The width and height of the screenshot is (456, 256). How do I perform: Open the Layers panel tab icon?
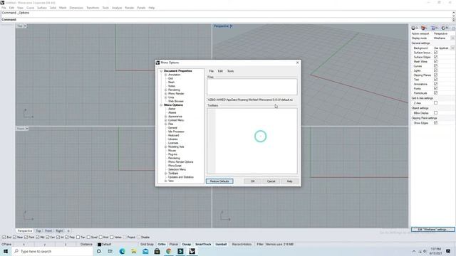pos(423,28)
